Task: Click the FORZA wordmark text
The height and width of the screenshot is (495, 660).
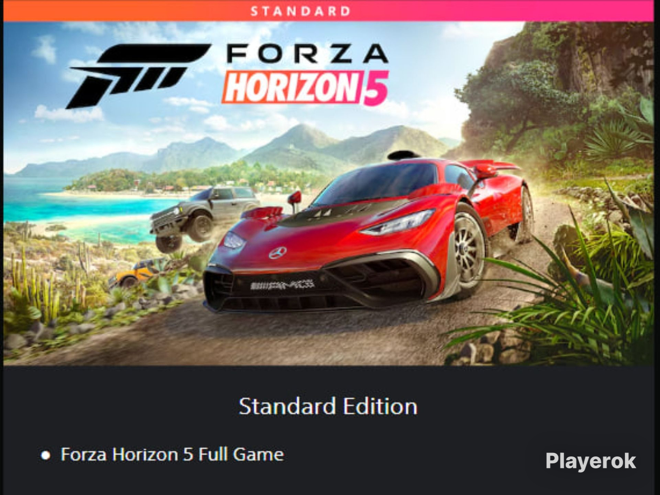Action: [x=307, y=54]
